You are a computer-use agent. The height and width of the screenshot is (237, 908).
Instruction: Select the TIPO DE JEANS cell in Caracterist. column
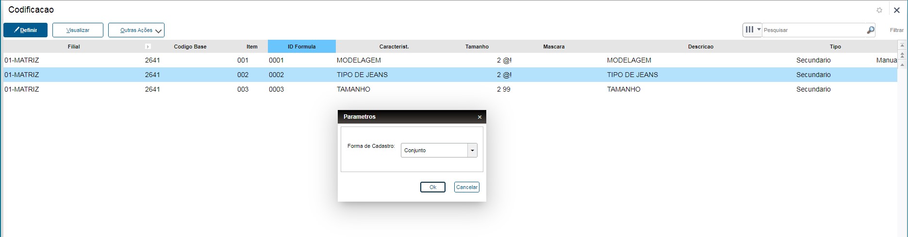pos(362,75)
